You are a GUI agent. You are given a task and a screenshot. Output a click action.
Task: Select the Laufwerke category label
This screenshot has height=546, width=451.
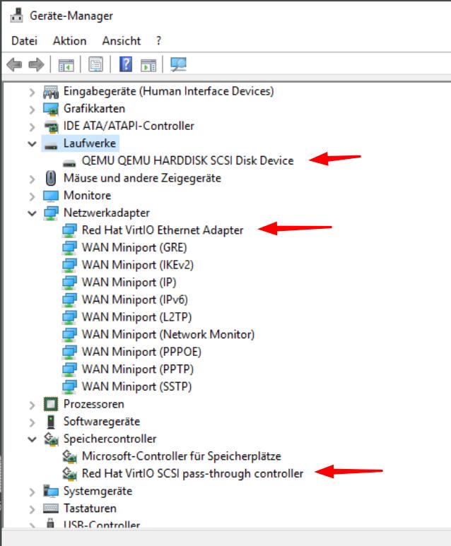pyautogui.click(x=90, y=143)
